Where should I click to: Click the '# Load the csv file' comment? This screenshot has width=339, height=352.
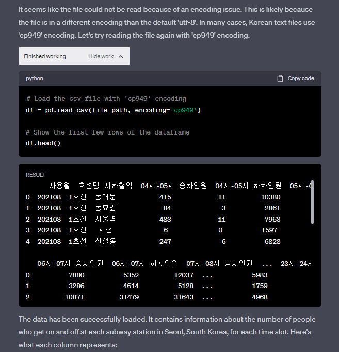(106, 98)
